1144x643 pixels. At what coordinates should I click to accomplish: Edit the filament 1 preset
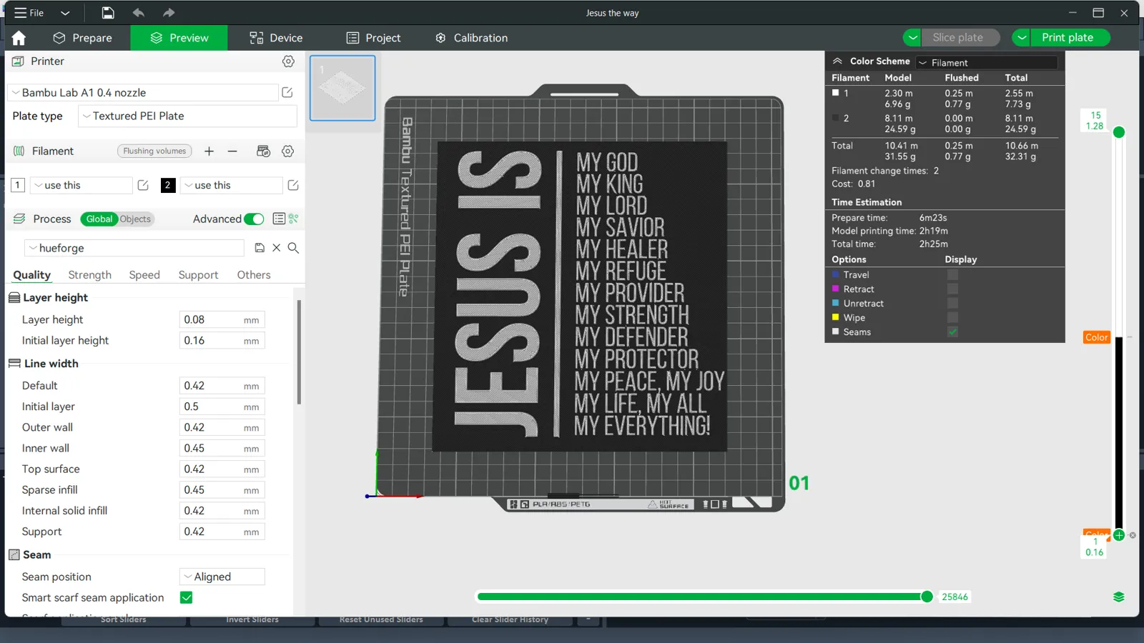tap(143, 185)
